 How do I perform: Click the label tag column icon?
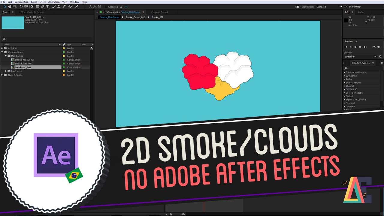[x=64, y=44]
